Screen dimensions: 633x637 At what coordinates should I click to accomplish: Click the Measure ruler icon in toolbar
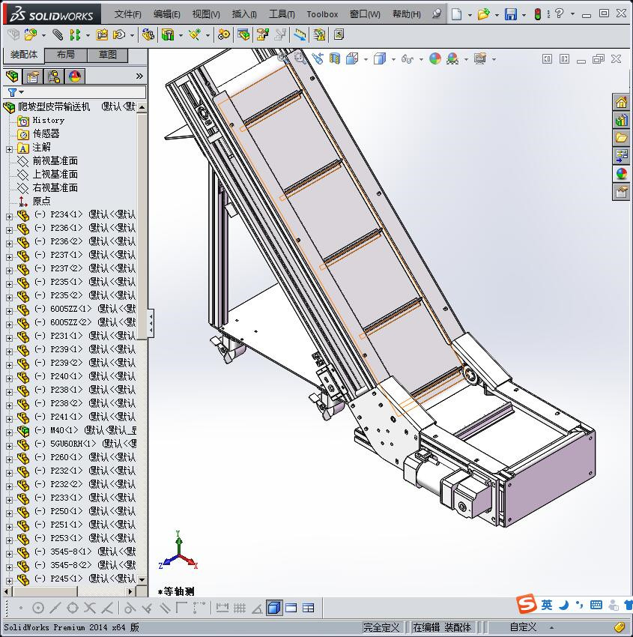point(300,35)
